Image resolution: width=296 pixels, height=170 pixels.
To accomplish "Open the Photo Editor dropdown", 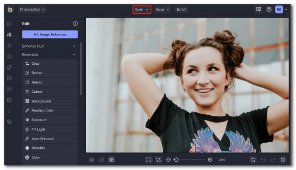I will [x=33, y=9].
